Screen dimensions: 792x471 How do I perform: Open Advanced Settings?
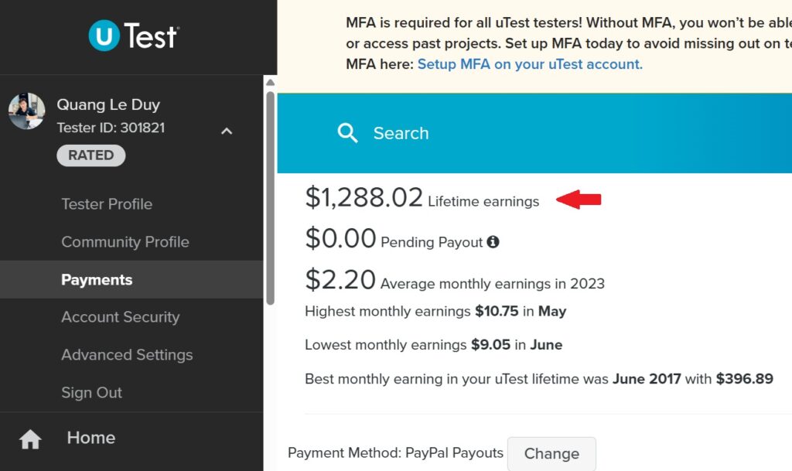[x=127, y=355]
